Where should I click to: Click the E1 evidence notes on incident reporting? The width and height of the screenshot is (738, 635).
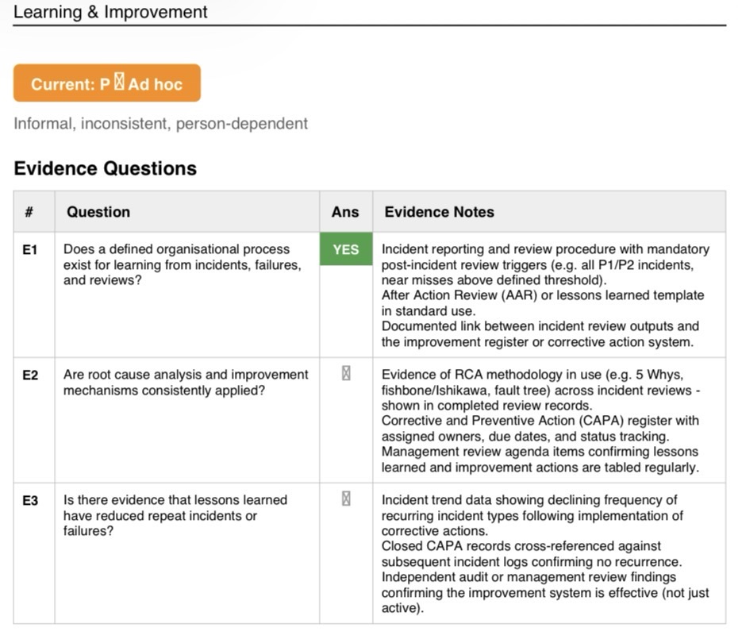click(545, 295)
